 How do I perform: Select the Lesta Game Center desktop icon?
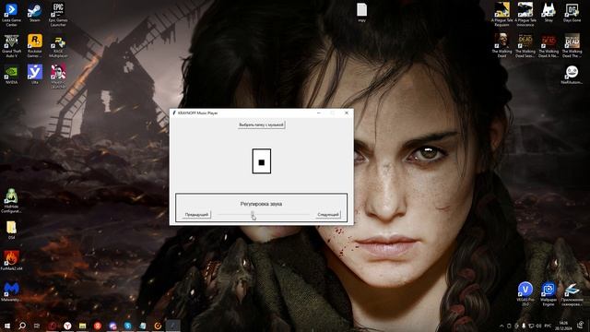11,15
